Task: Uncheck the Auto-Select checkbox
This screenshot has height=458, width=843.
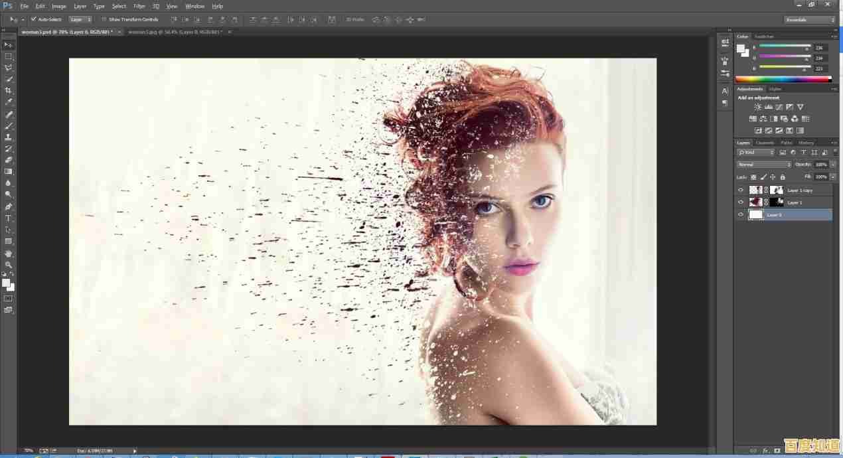Action: coord(34,19)
